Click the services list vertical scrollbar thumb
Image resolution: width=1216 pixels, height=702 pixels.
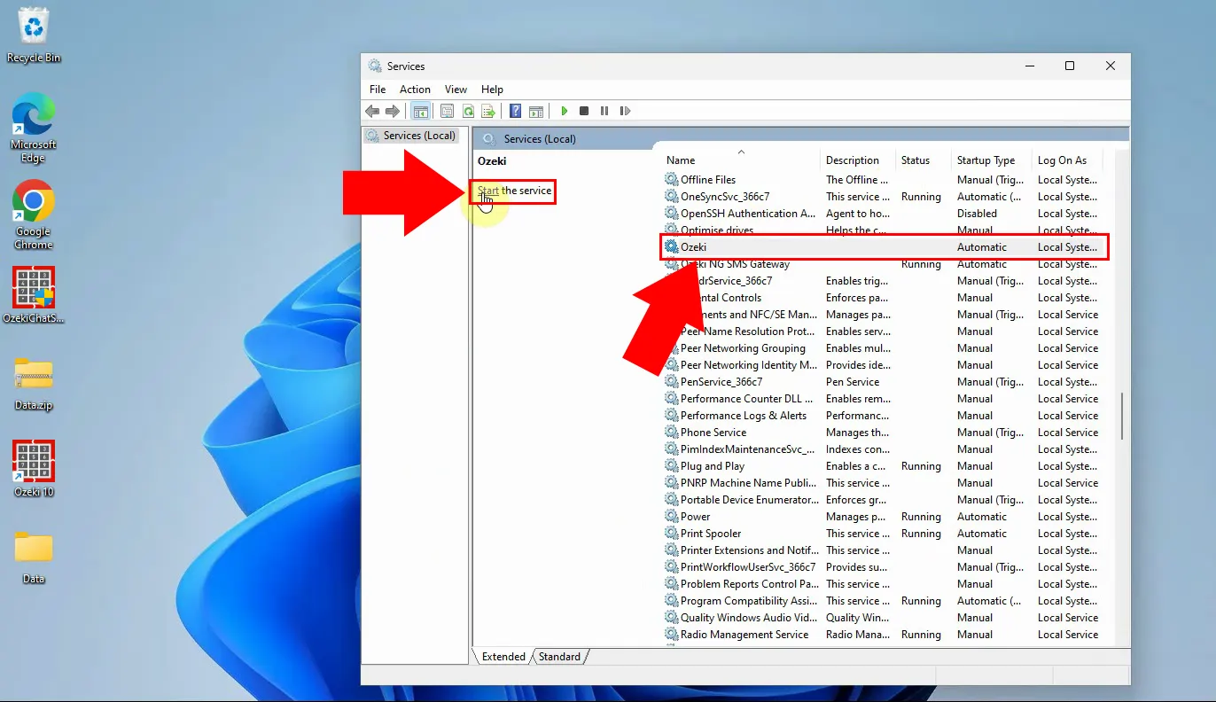(x=1122, y=417)
